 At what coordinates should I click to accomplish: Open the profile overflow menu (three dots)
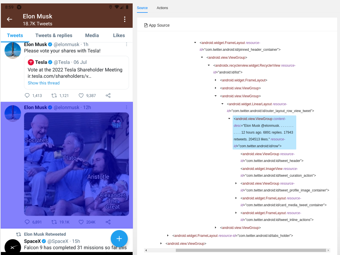point(125,19)
